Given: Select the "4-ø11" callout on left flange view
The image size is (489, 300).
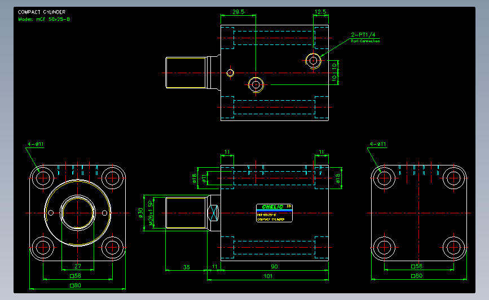Looking at the screenshot, I should pyautogui.click(x=36, y=144).
